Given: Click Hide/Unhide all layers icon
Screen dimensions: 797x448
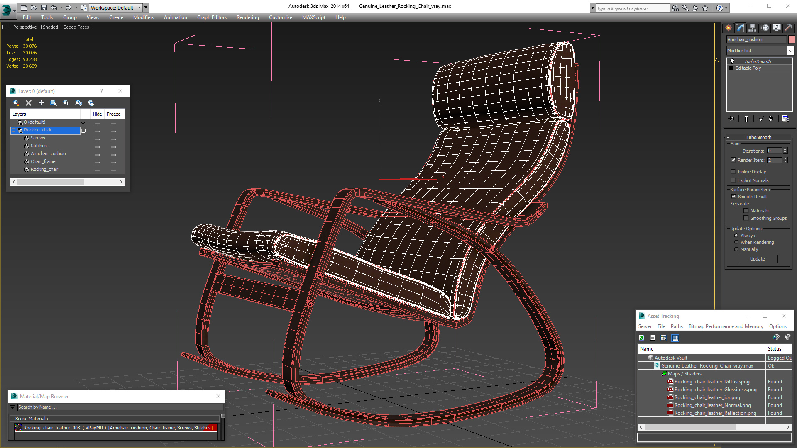Looking at the screenshot, I should coord(78,103).
